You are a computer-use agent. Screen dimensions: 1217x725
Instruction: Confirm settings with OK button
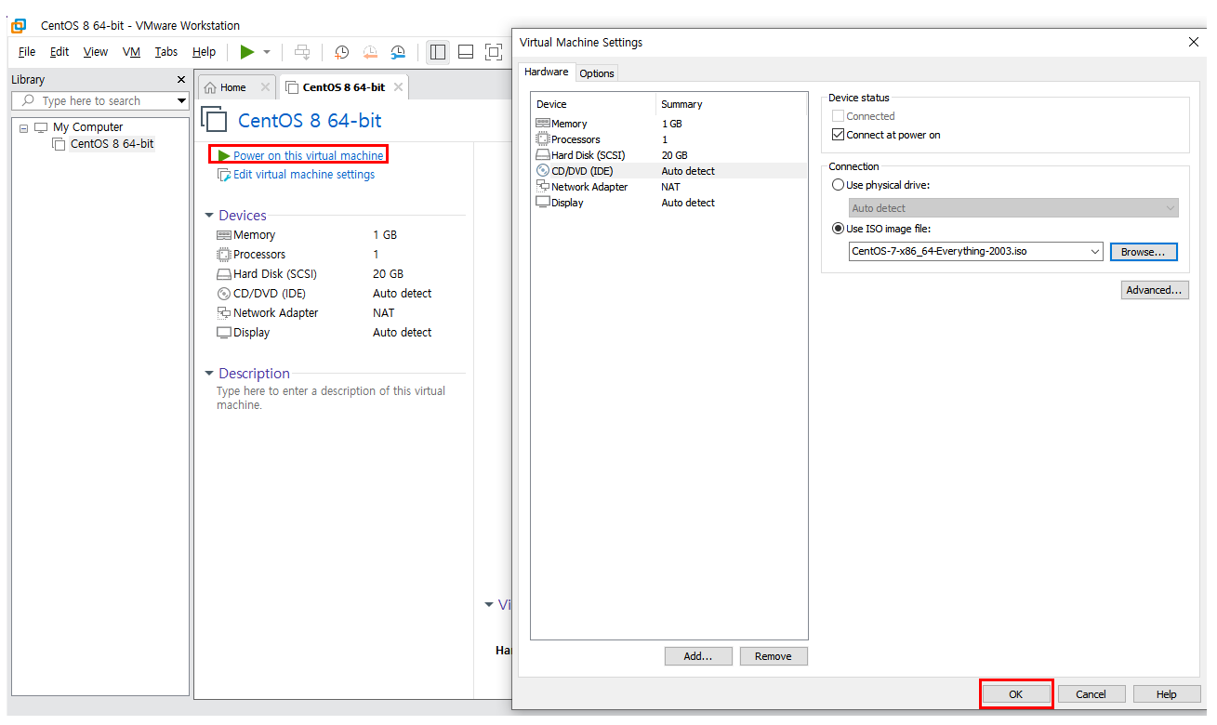pyautogui.click(x=1016, y=694)
